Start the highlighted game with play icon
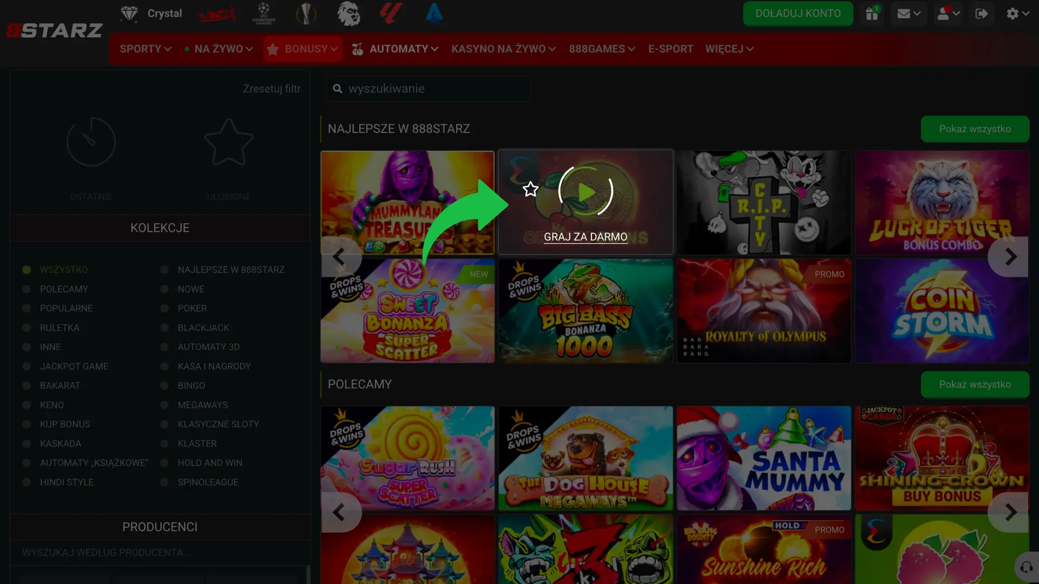This screenshot has width=1039, height=584. 586,191
